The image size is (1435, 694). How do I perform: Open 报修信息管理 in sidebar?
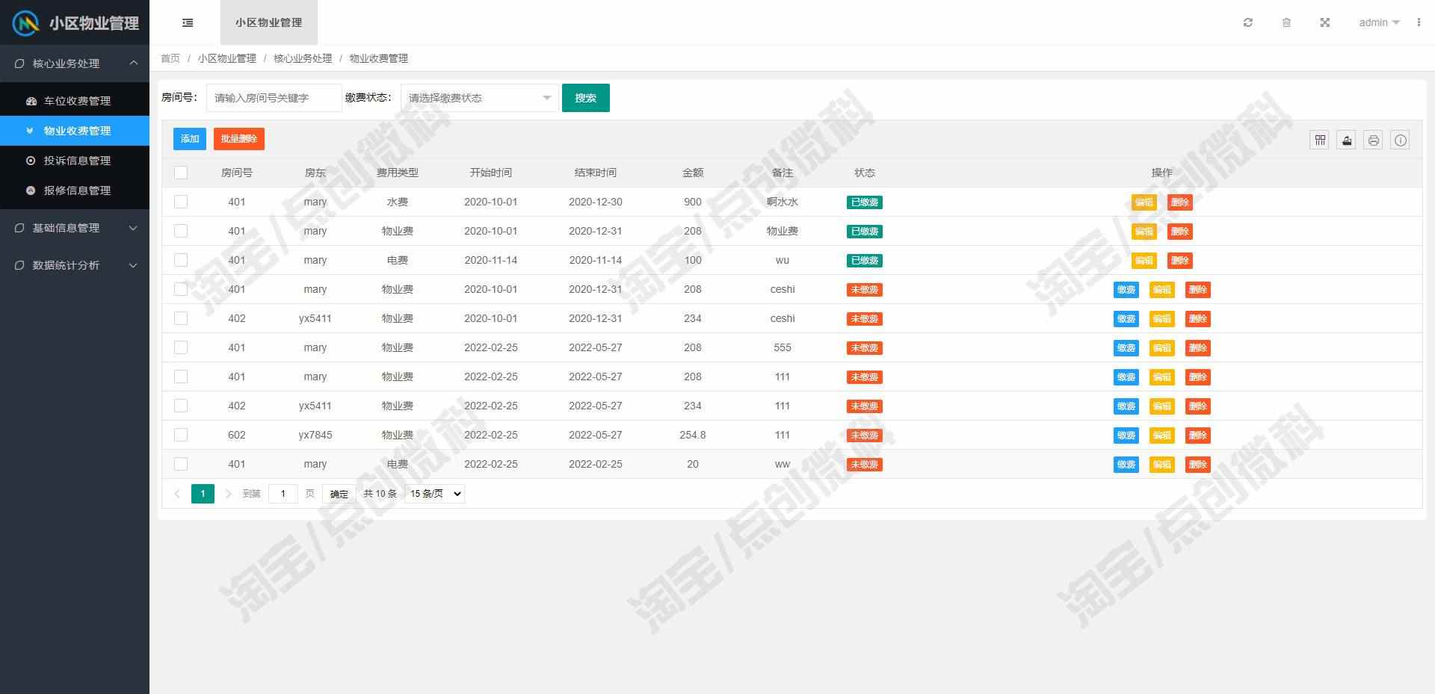[75, 190]
